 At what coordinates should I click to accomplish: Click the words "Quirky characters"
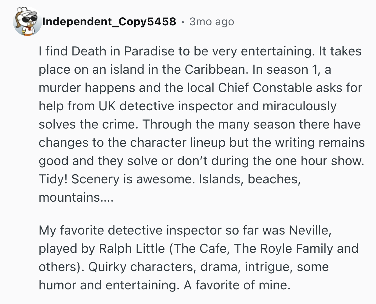(140, 267)
